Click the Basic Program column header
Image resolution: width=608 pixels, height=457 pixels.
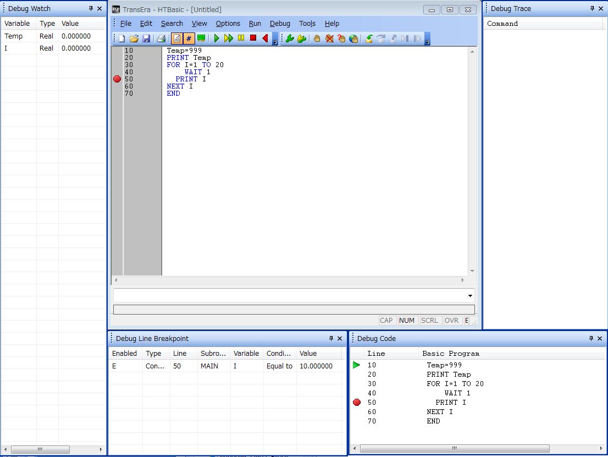[511, 354]
